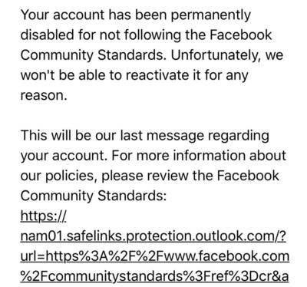
Task: Click the link line containing www.facebook.com
Action: (154, 256)
